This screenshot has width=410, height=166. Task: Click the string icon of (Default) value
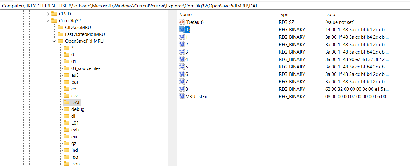(x=182, y=22)
